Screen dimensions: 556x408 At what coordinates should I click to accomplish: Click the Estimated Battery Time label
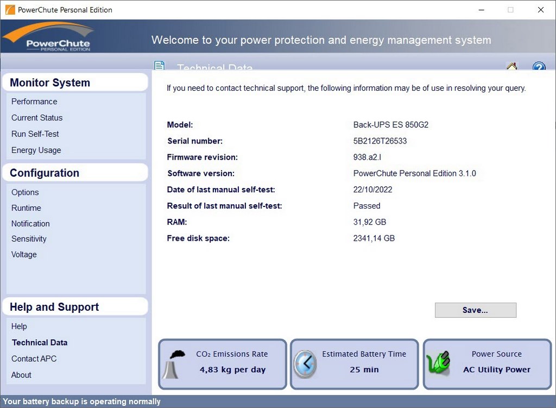pos(364,354)
